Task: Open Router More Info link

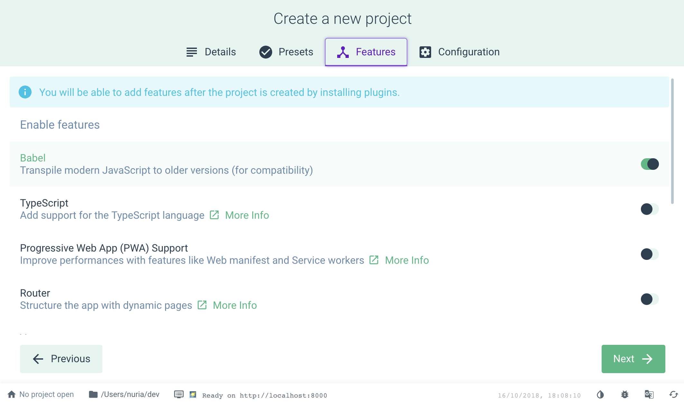Action: pyautogui.click(x=235, y=305)
